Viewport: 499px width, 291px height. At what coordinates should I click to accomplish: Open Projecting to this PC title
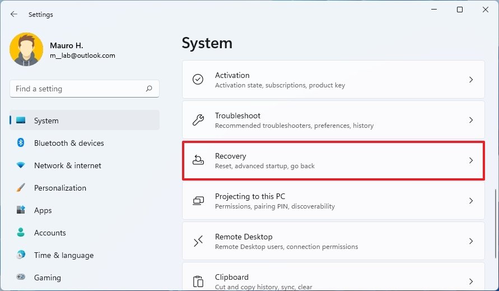tap(250, 196)
